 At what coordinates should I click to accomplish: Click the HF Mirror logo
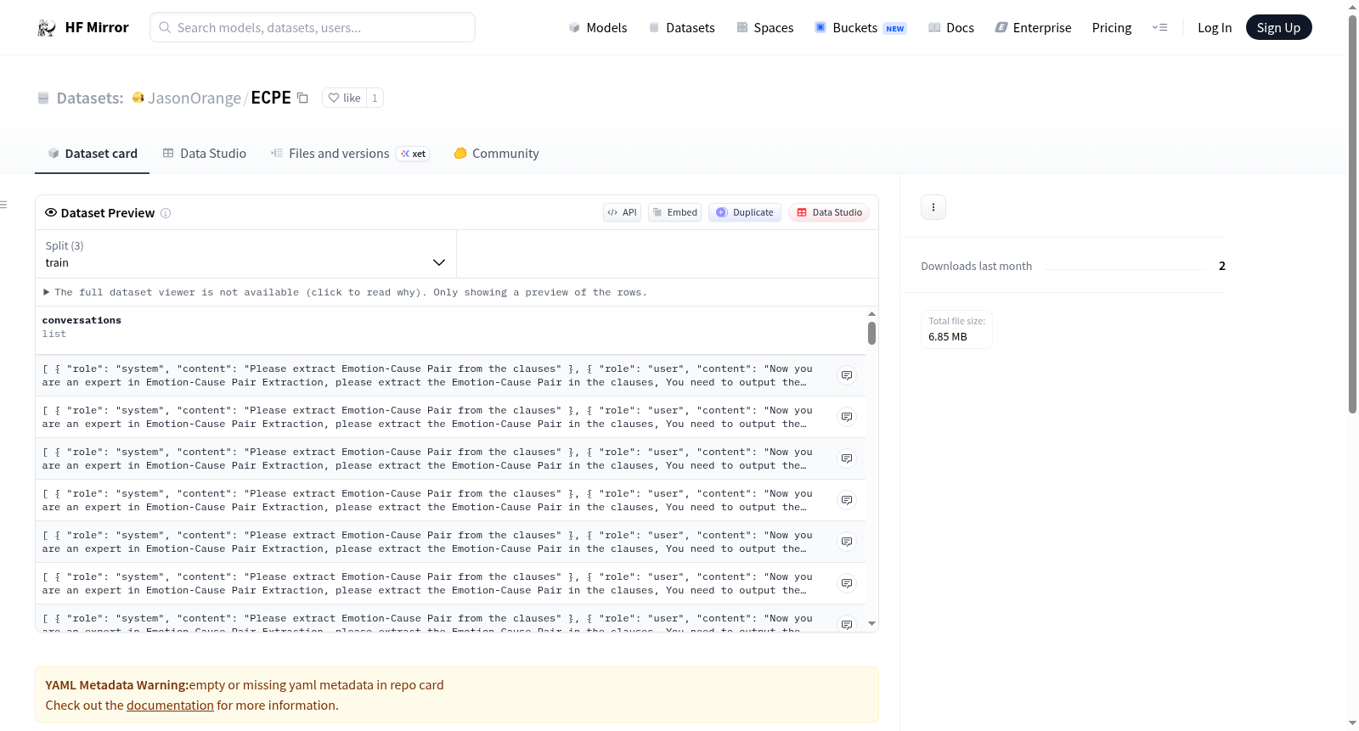82,27
